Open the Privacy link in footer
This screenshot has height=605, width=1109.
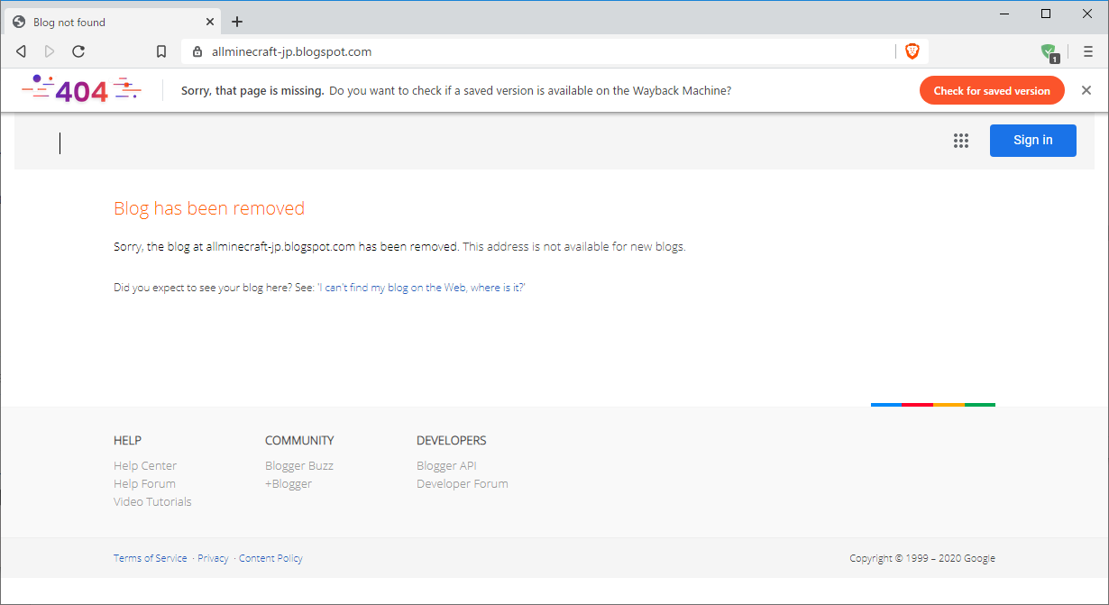pyautogui.click(x=213, y=558)
